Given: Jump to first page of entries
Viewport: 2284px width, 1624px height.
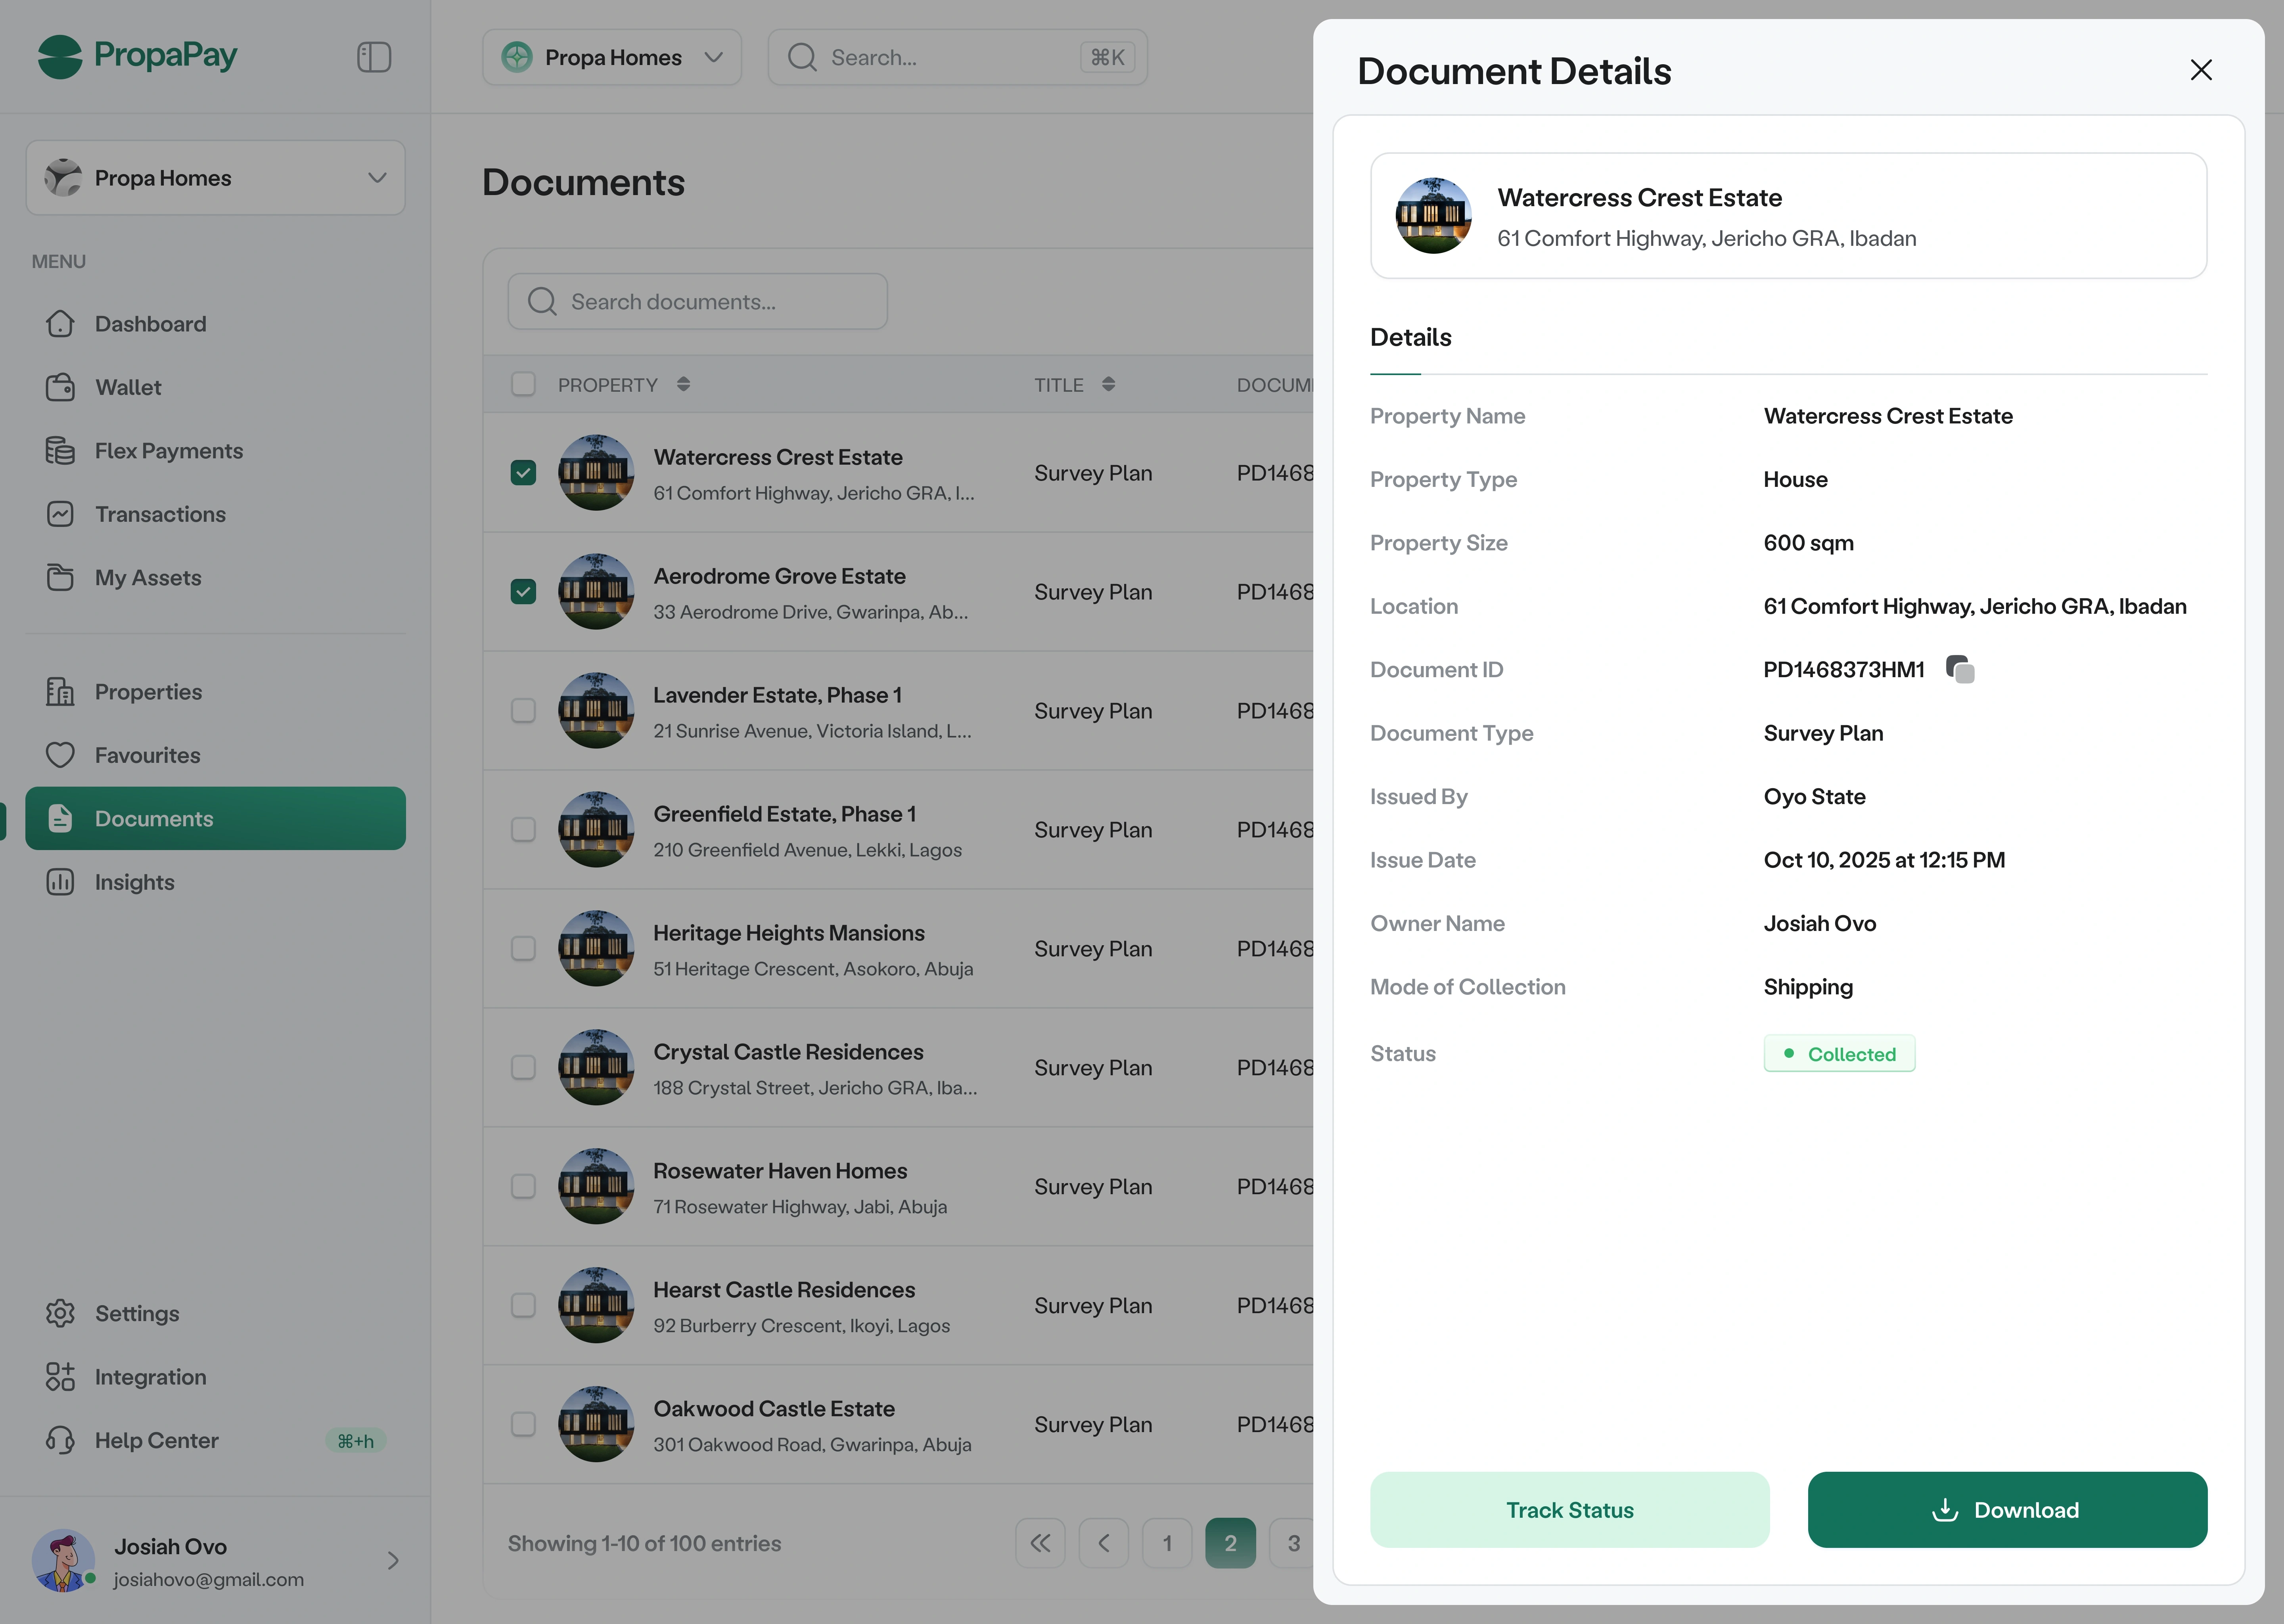Looking at the screenshot, I should [x=1040, y=1543].
